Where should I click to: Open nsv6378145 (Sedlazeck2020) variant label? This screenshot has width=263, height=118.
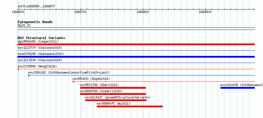click(41, 54)
